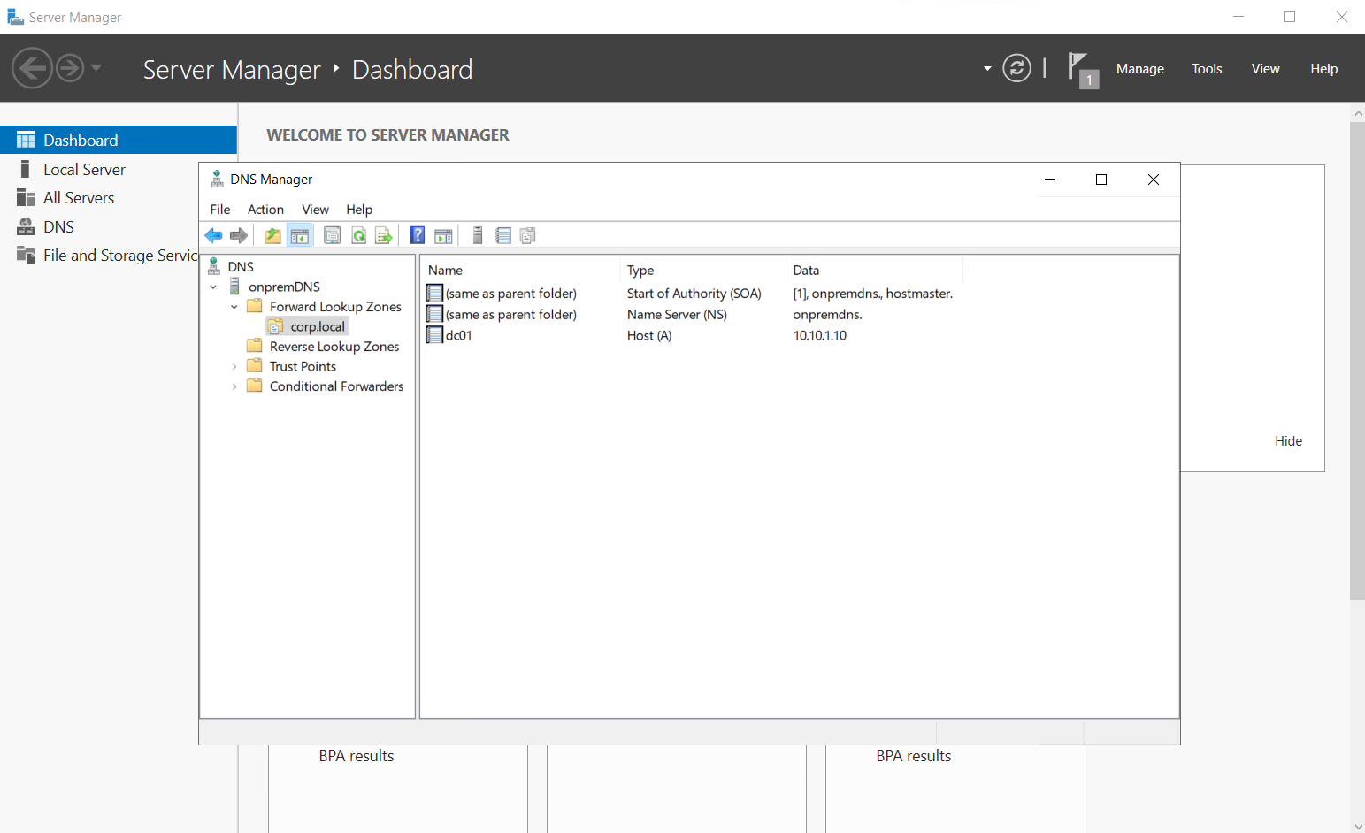Toggle Show/Hide Action Pane toolbar icon

[443, 235]
